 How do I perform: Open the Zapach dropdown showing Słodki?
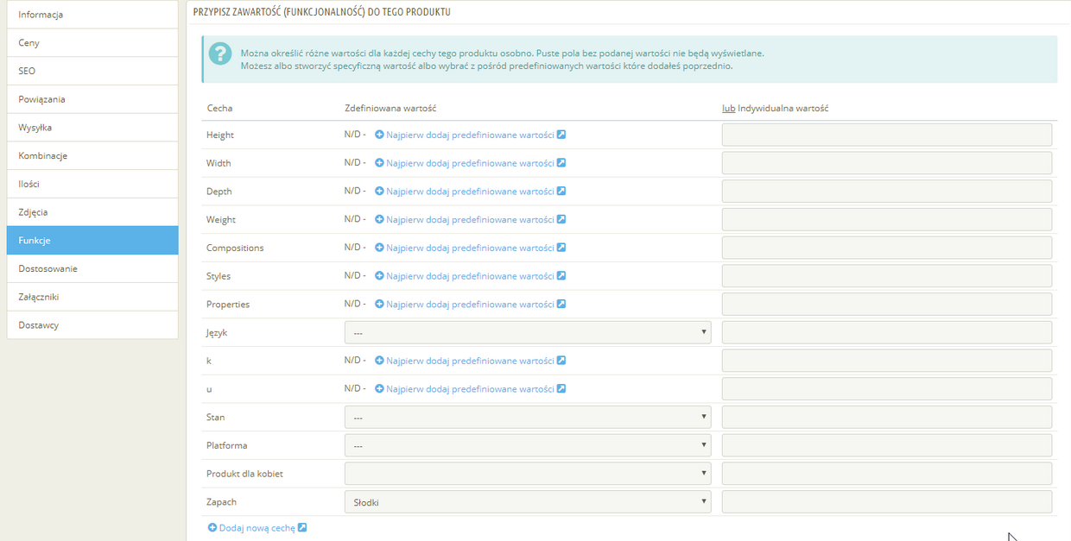[528, 501]
